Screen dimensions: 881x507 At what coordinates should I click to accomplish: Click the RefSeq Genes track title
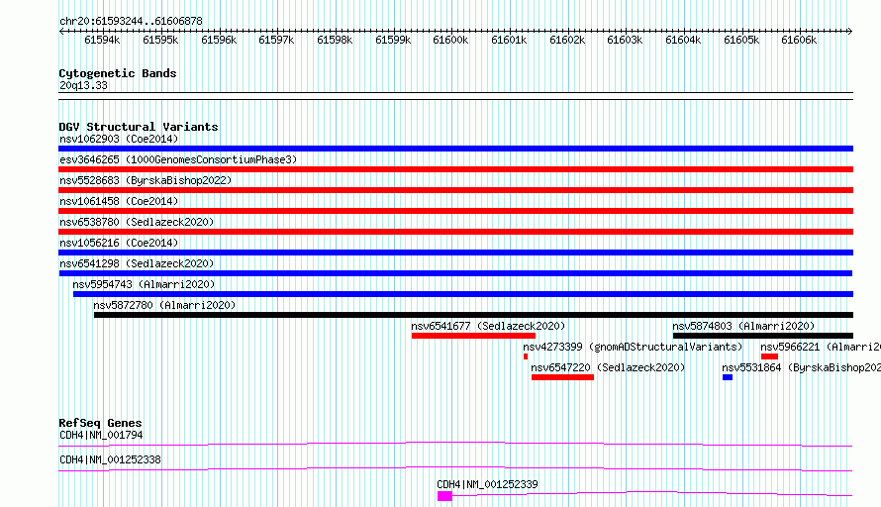click(x=100, y=423)
